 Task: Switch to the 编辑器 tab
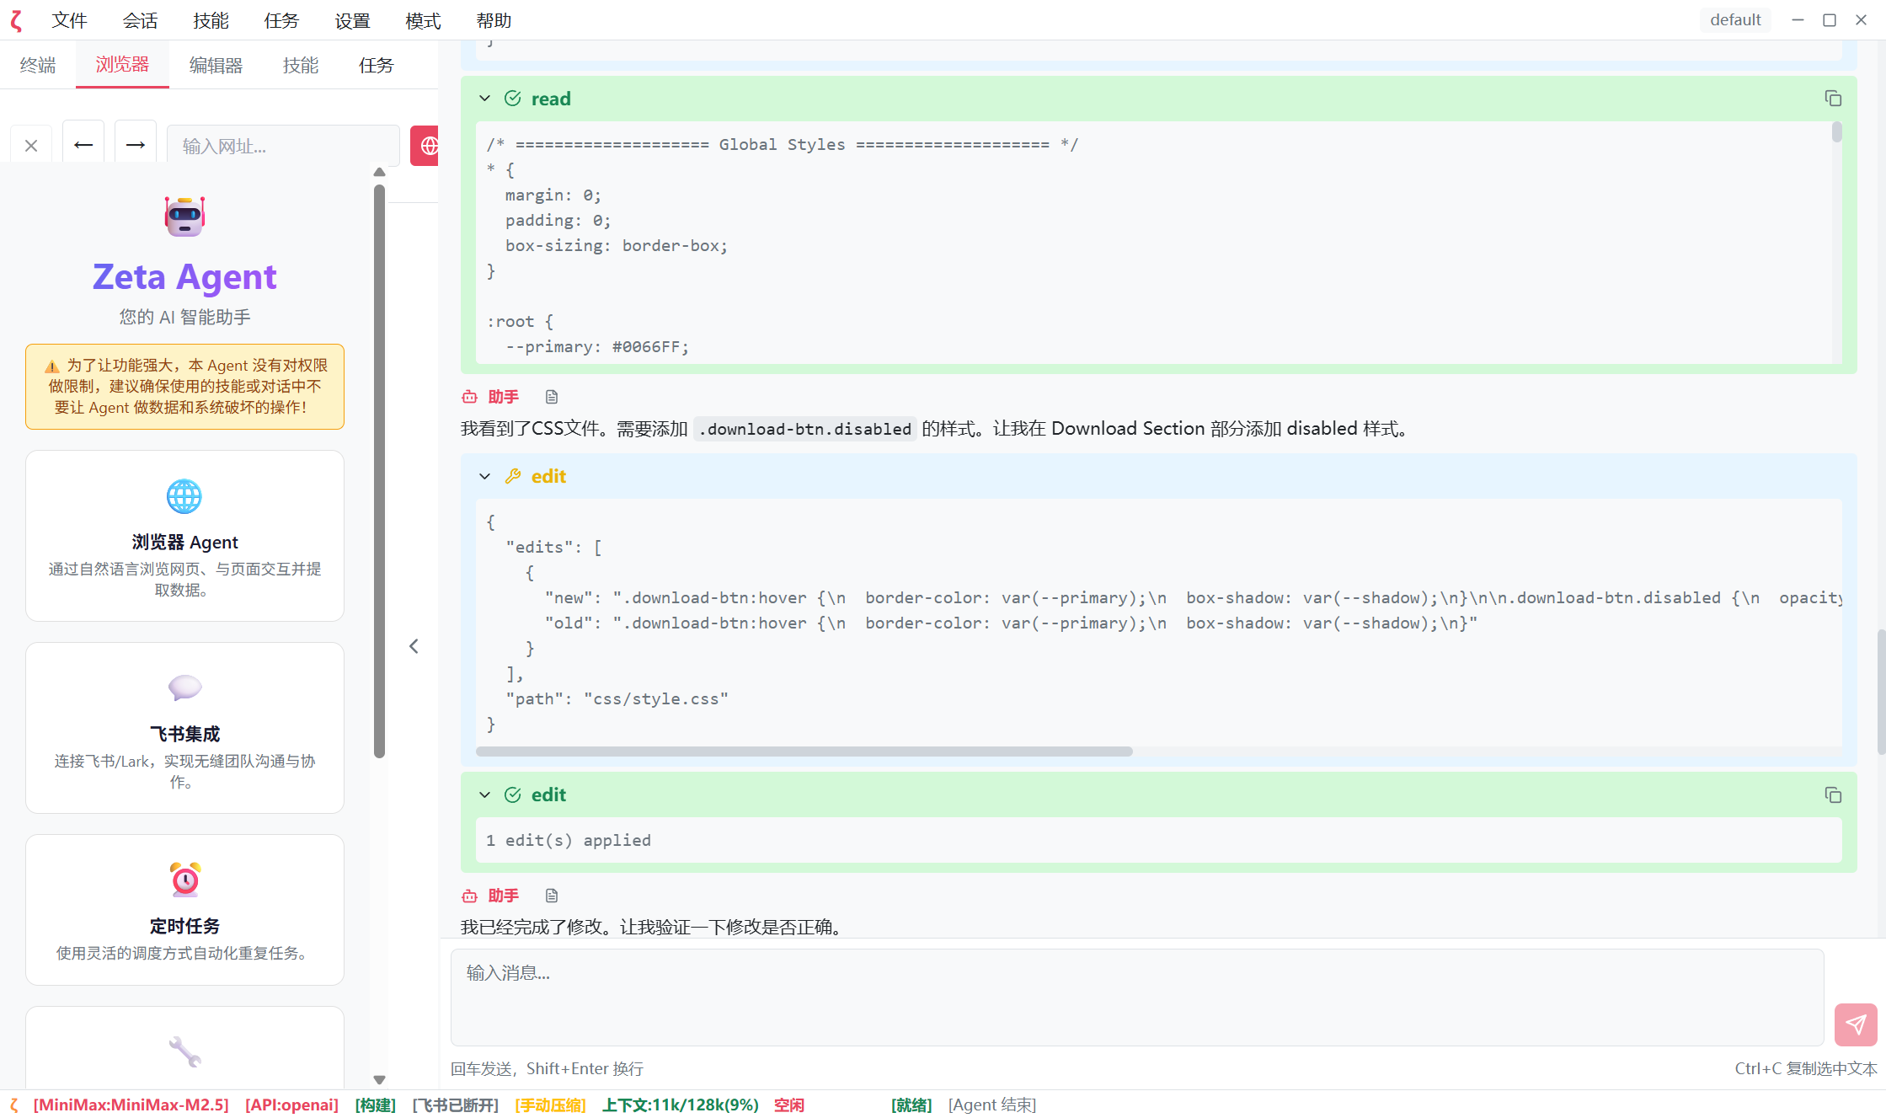click(x=216, y=65)
